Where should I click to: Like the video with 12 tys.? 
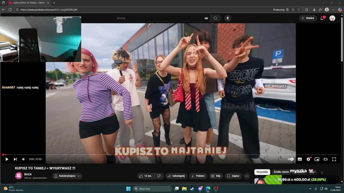[x=145, y=176]
